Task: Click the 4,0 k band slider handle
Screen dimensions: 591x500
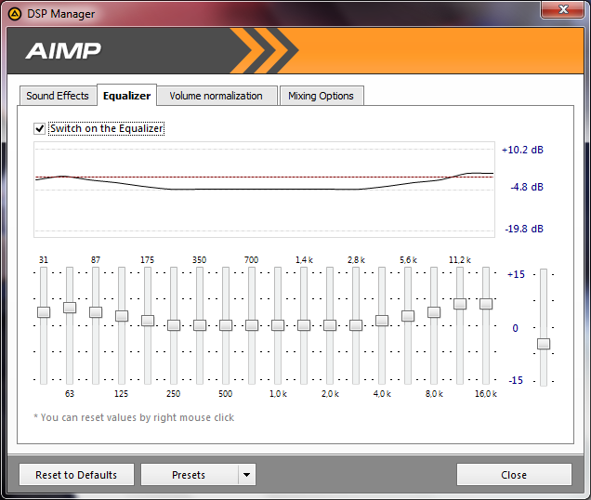Action: 382,321
